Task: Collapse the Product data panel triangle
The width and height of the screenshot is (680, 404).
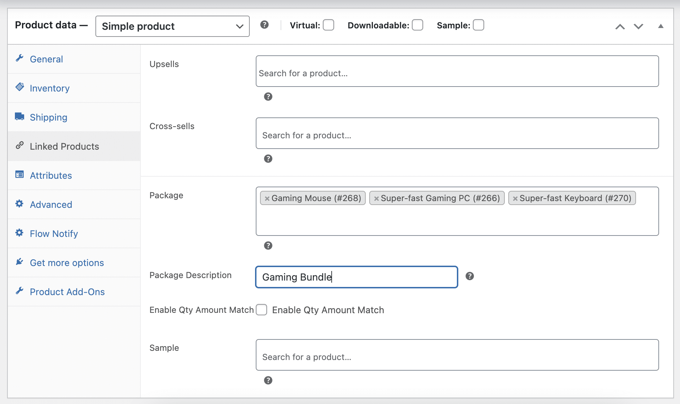Action: coord(660,26)
